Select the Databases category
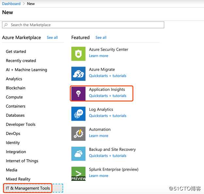 15,115
